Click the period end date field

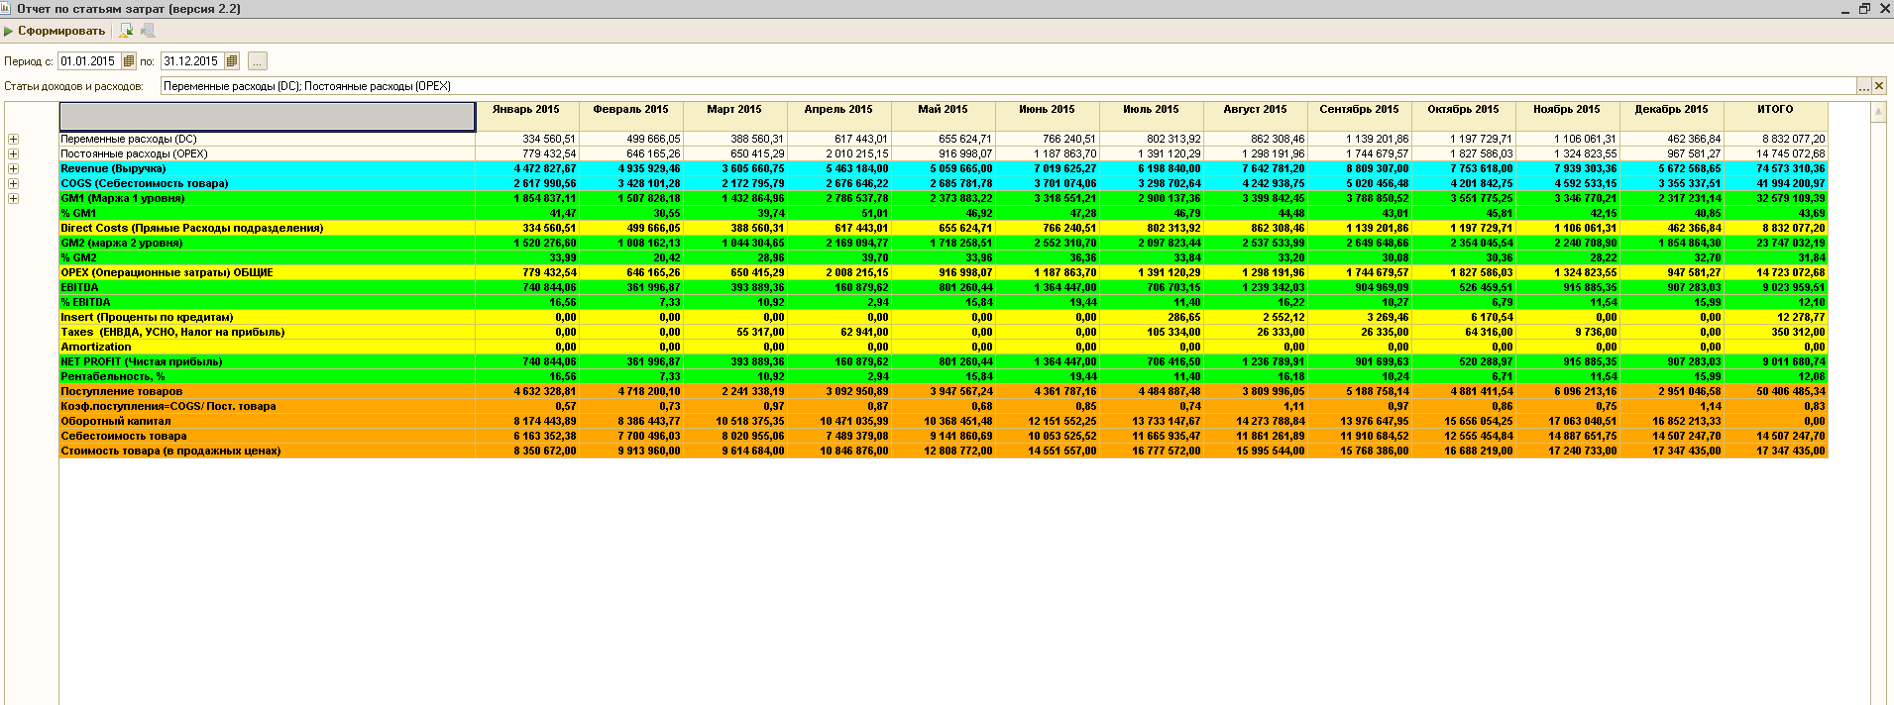pyautogui.click(x=191, y=61)
